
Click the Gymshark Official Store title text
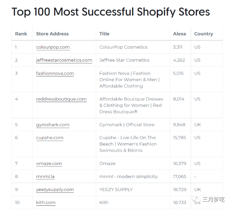coord(127,125)
